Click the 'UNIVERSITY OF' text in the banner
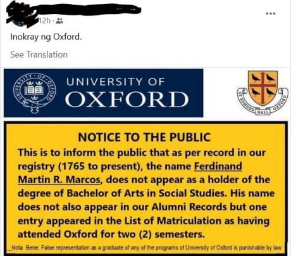This screenshot has height=256, width=291. [116, 82]
